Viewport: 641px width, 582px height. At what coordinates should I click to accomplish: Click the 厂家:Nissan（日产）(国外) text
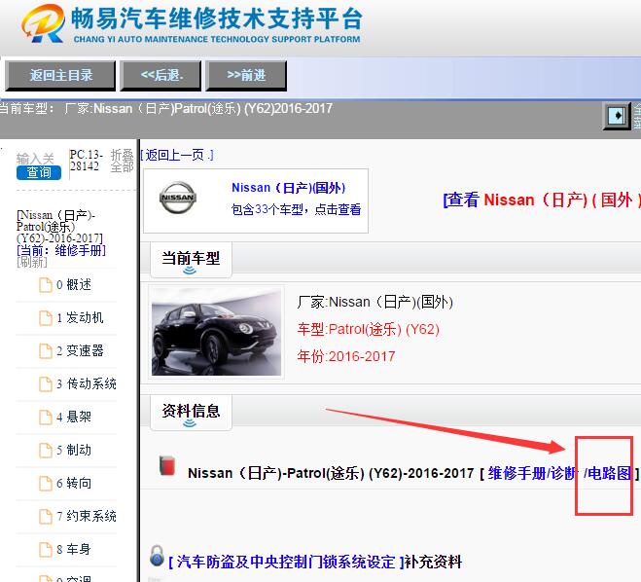[x=375, y=303]
